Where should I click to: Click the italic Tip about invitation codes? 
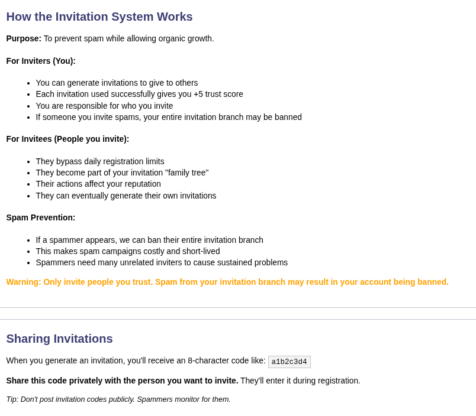click(x=118, y=399)
